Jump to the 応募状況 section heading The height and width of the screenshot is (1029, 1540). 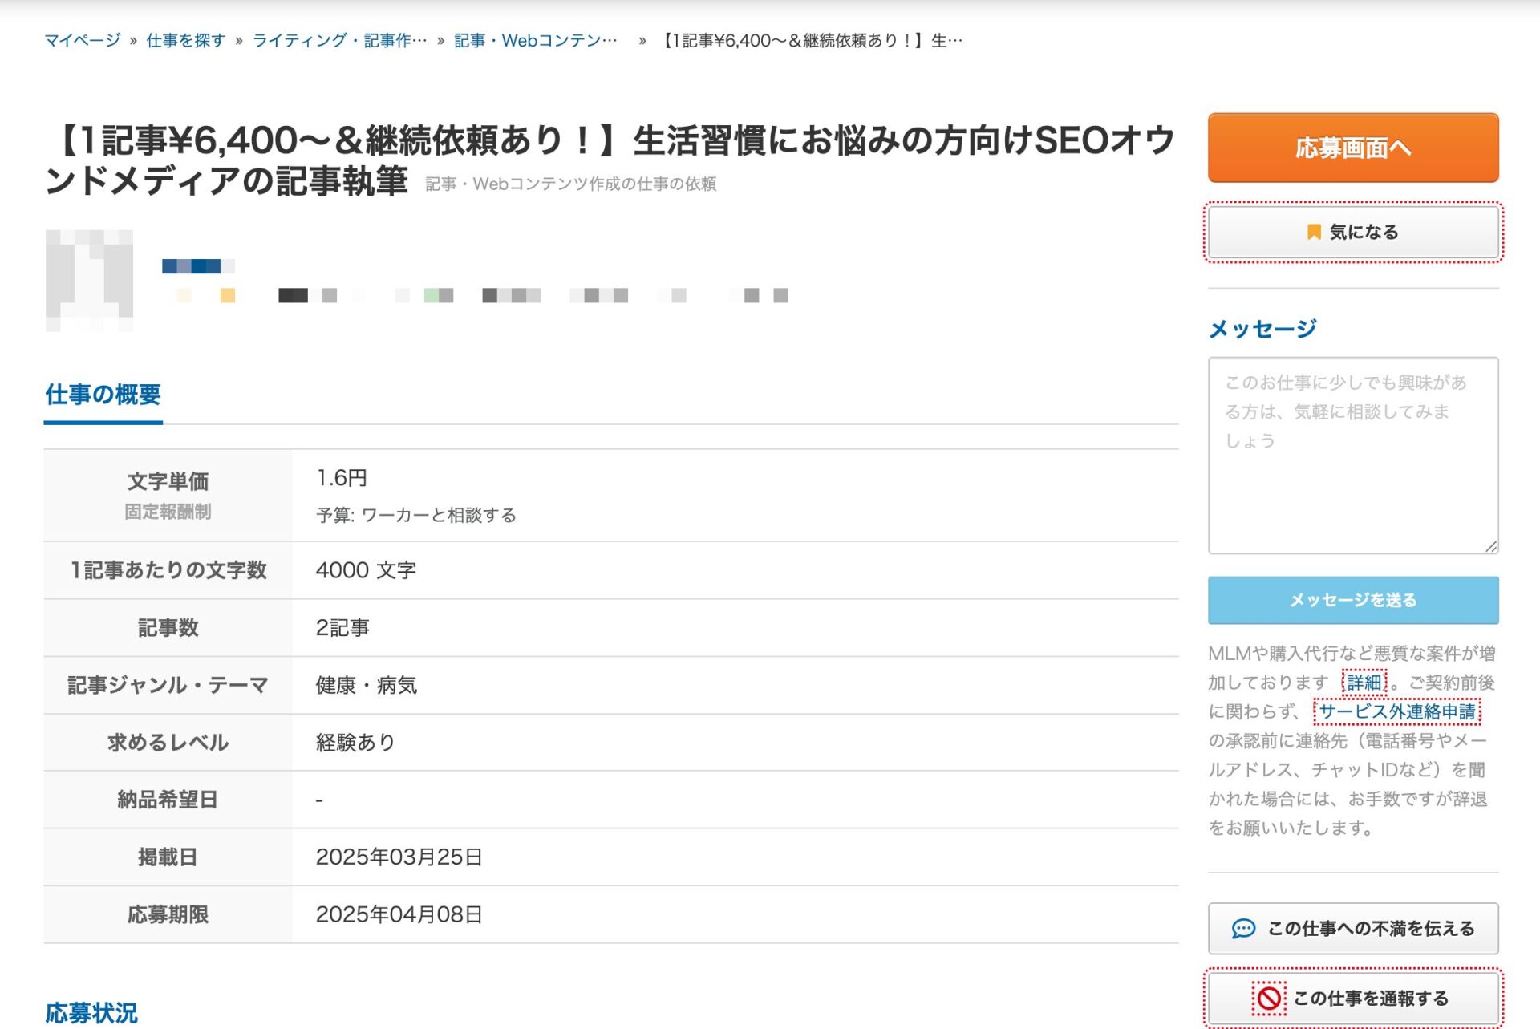(x=91, y=1012)
